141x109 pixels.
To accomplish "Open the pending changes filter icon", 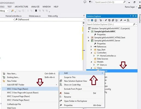I will click(x=101, y=20).
